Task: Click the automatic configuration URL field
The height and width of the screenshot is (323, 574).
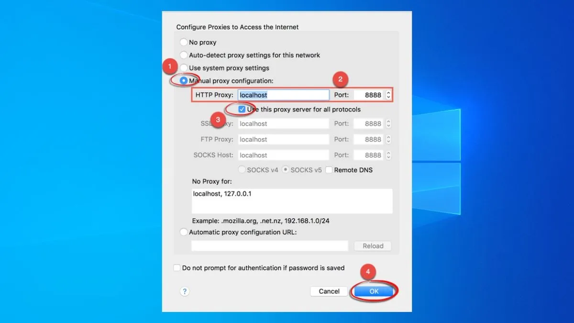Action: pyautogui.click(x=269, y=245)
